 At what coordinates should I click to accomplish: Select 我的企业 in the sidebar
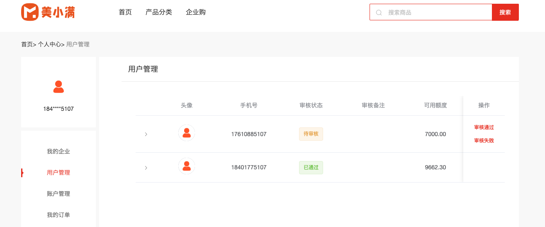tap(58, 151)
